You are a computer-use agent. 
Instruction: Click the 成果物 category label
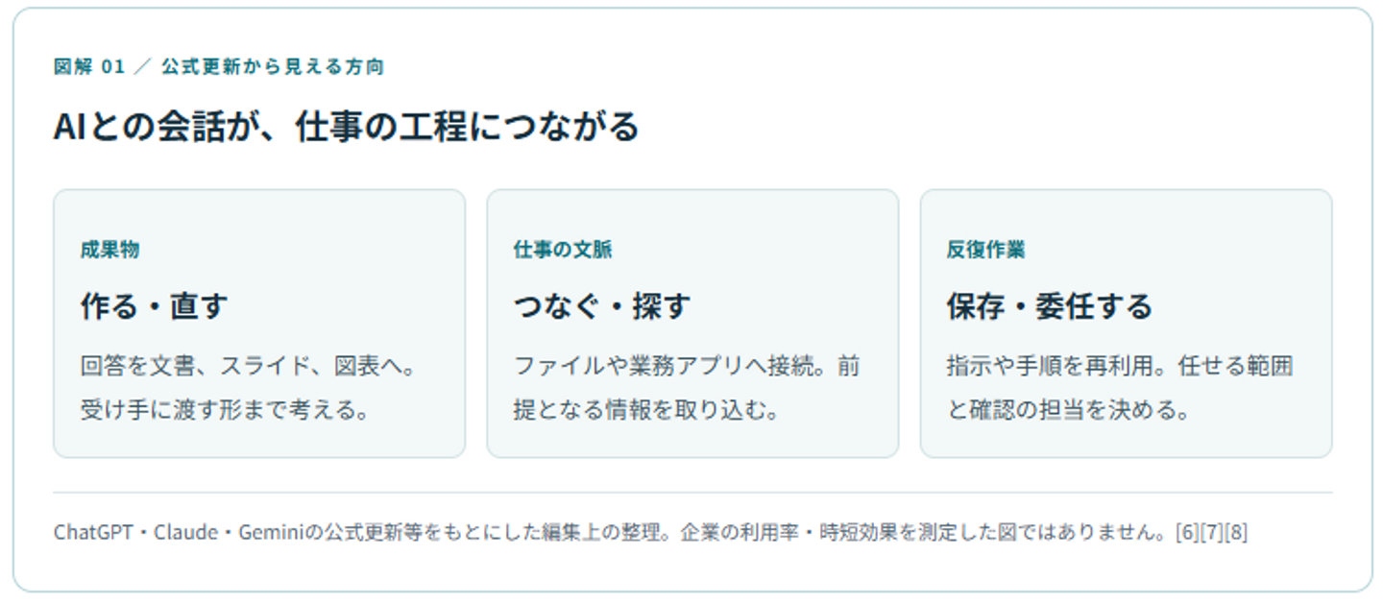[x=109, y=250]
